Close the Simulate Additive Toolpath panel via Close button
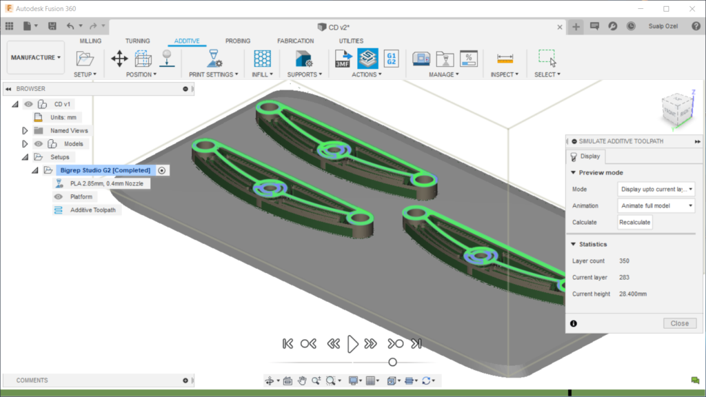This screenshot has width=706, height=397. (680, 323)
